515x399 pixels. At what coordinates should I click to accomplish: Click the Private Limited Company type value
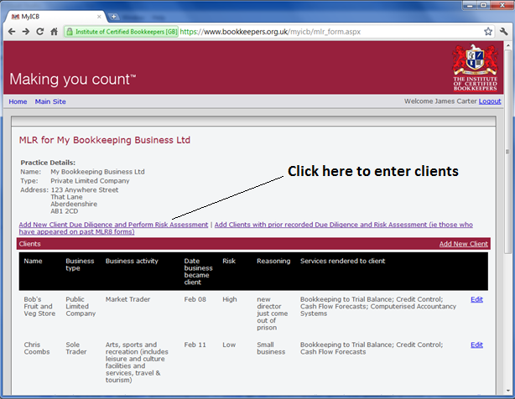coord(90,181)
